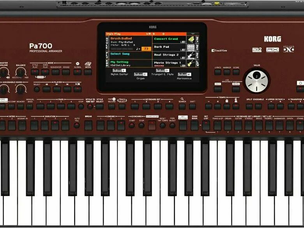Push the power standby button
Viewport: 304px width, 228px height.
point(300,89)
